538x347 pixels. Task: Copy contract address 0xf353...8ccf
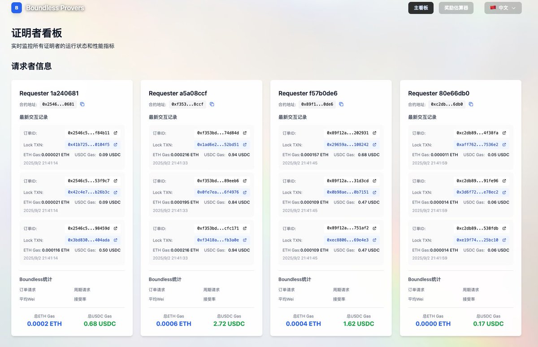(x=212, y=104)
